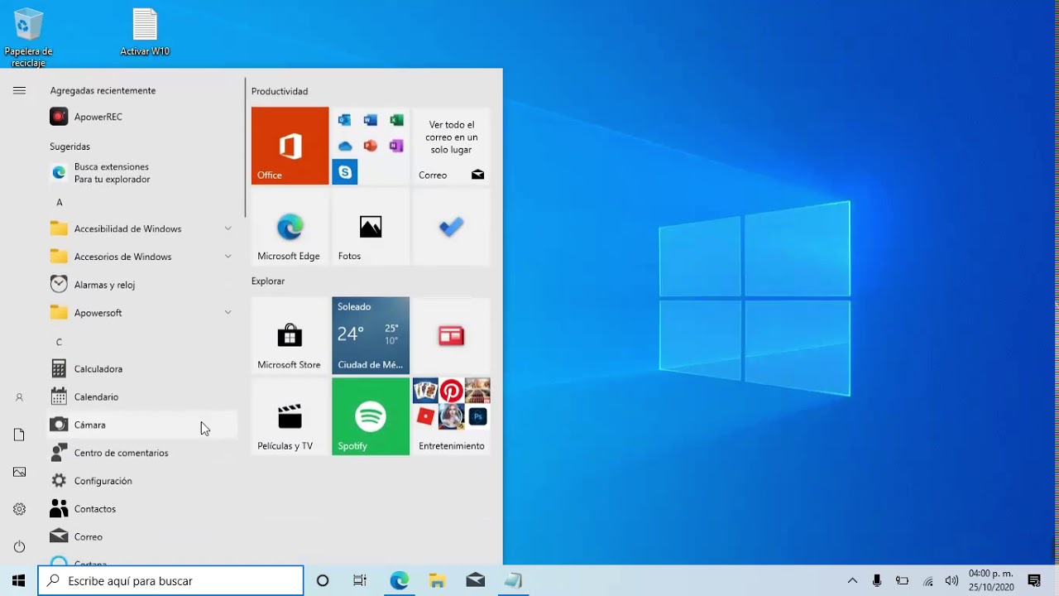Open Calendario from the app list
The width and height of the screenshot is (1059, 596).
click(142, 397)
